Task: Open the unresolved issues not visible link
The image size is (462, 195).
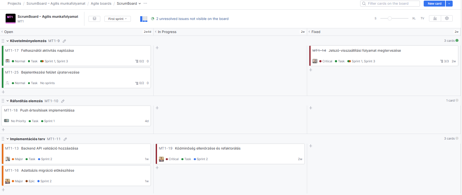Action: click(192, 19)
